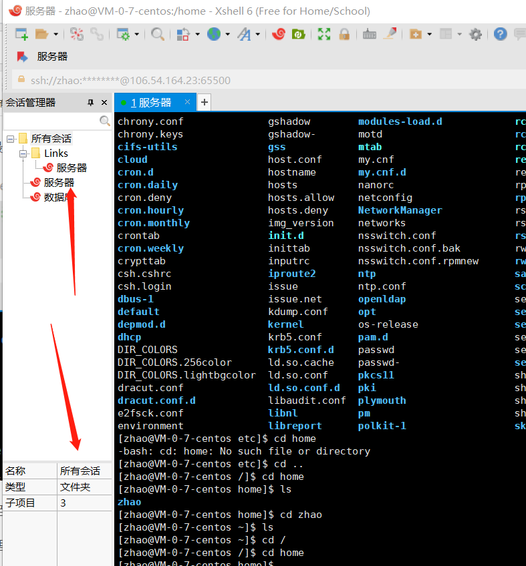Click the blue 'zhao' directory in ls output

130,502
